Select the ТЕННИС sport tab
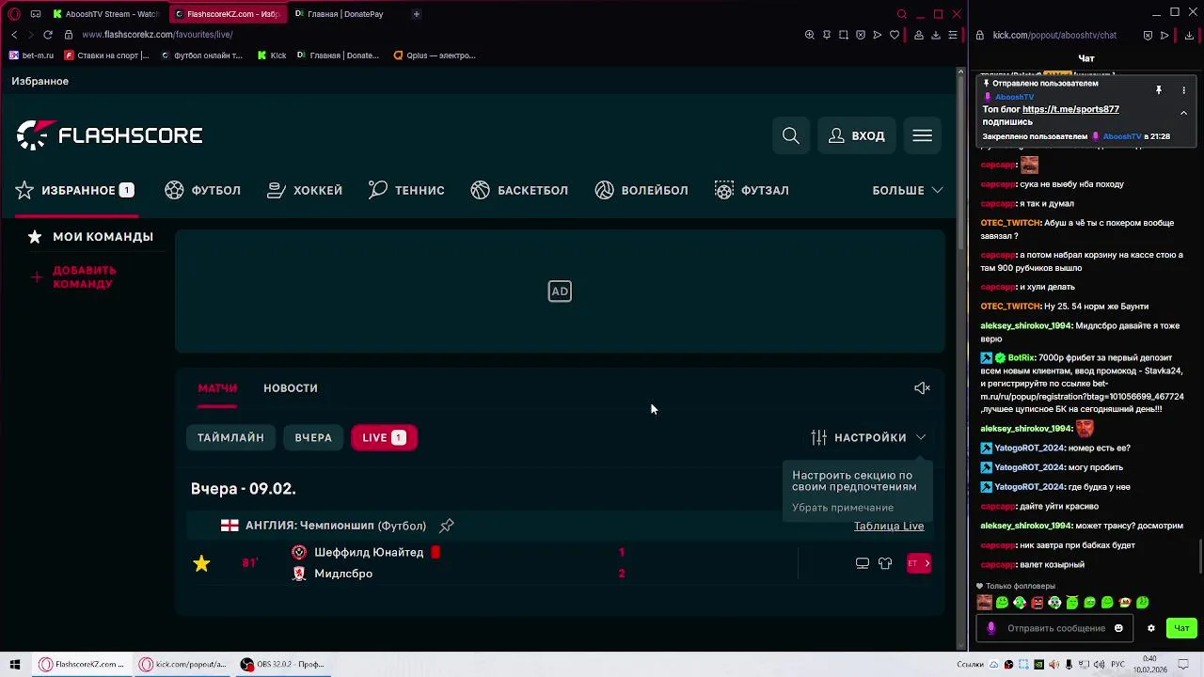The height and width of the screenshot is (677, 1204). click(406, 190)
